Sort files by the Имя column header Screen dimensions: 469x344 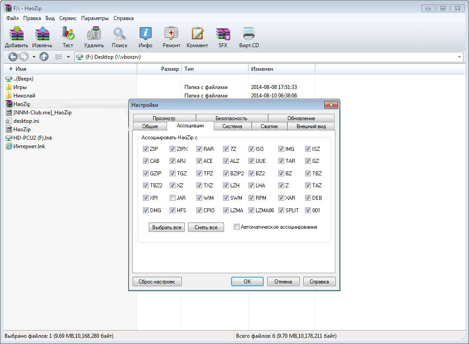click(70, 69)
